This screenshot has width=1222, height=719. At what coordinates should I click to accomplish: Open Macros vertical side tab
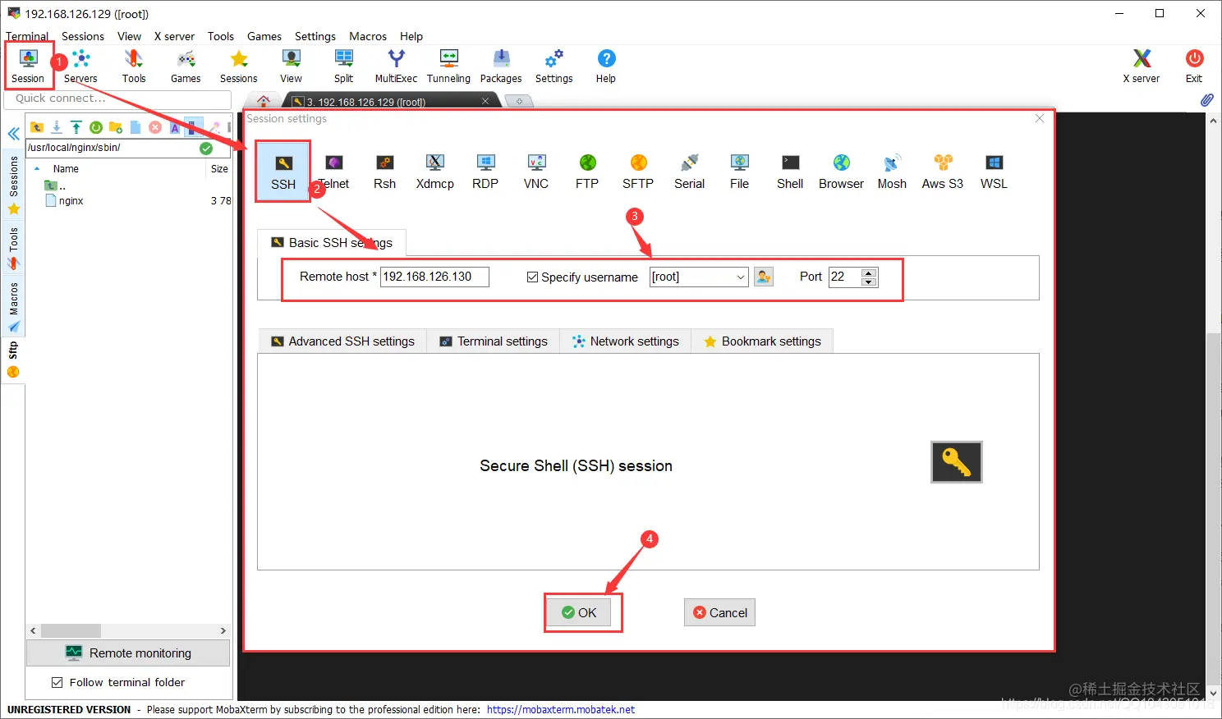pos(13,306)
